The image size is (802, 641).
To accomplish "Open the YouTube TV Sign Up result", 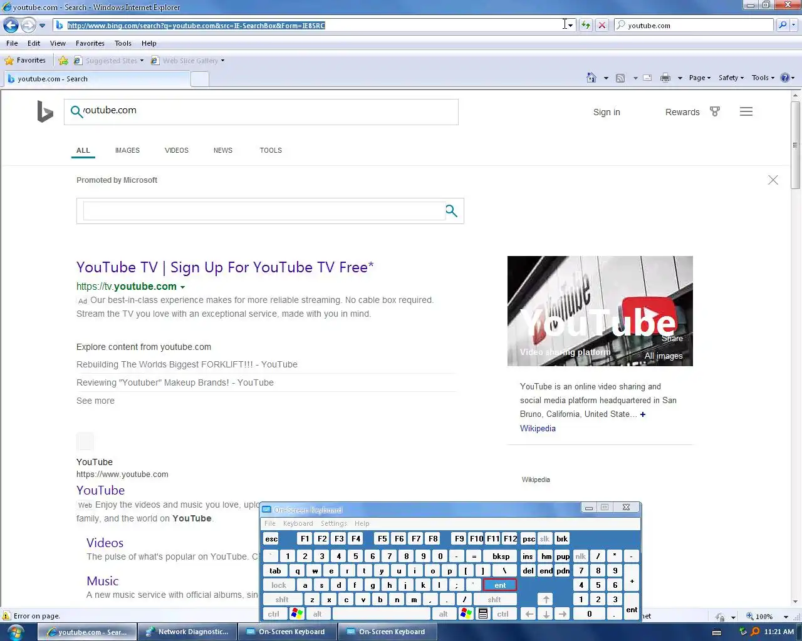I will tap(225, 267).
